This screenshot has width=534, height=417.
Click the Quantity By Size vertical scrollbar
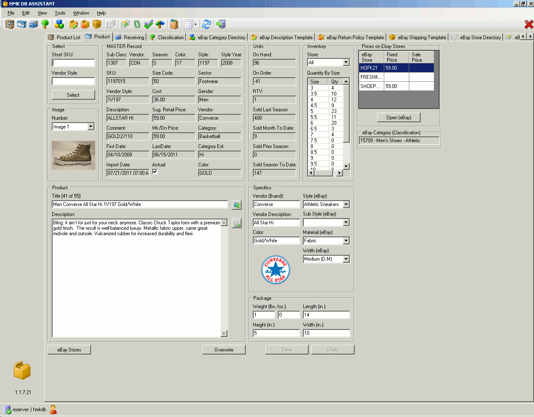[x=346, y=124]
